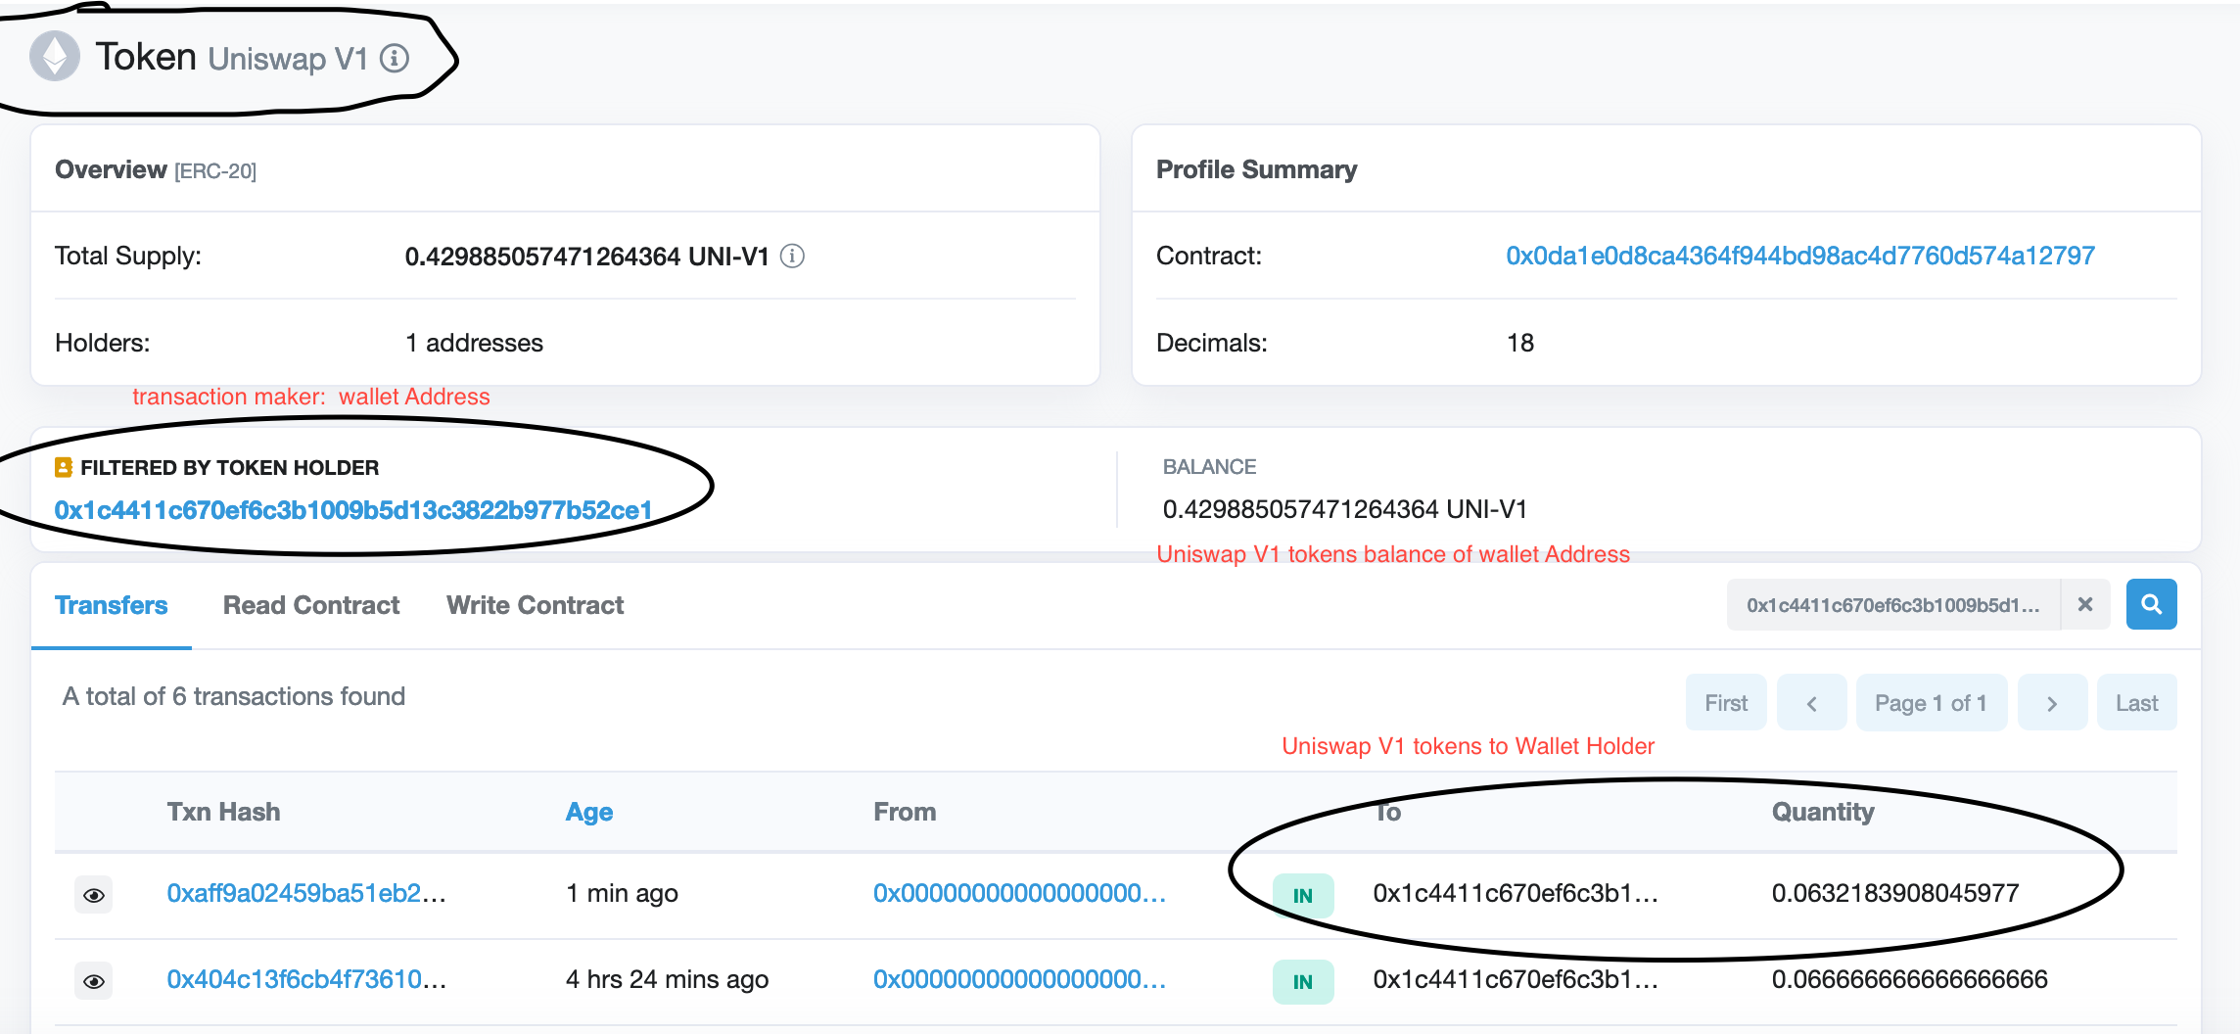Image resolution: width=2240 pixels, height=1034 pixels.
Task: Sort transfers by the Age column header
Action: pos(589,812)
